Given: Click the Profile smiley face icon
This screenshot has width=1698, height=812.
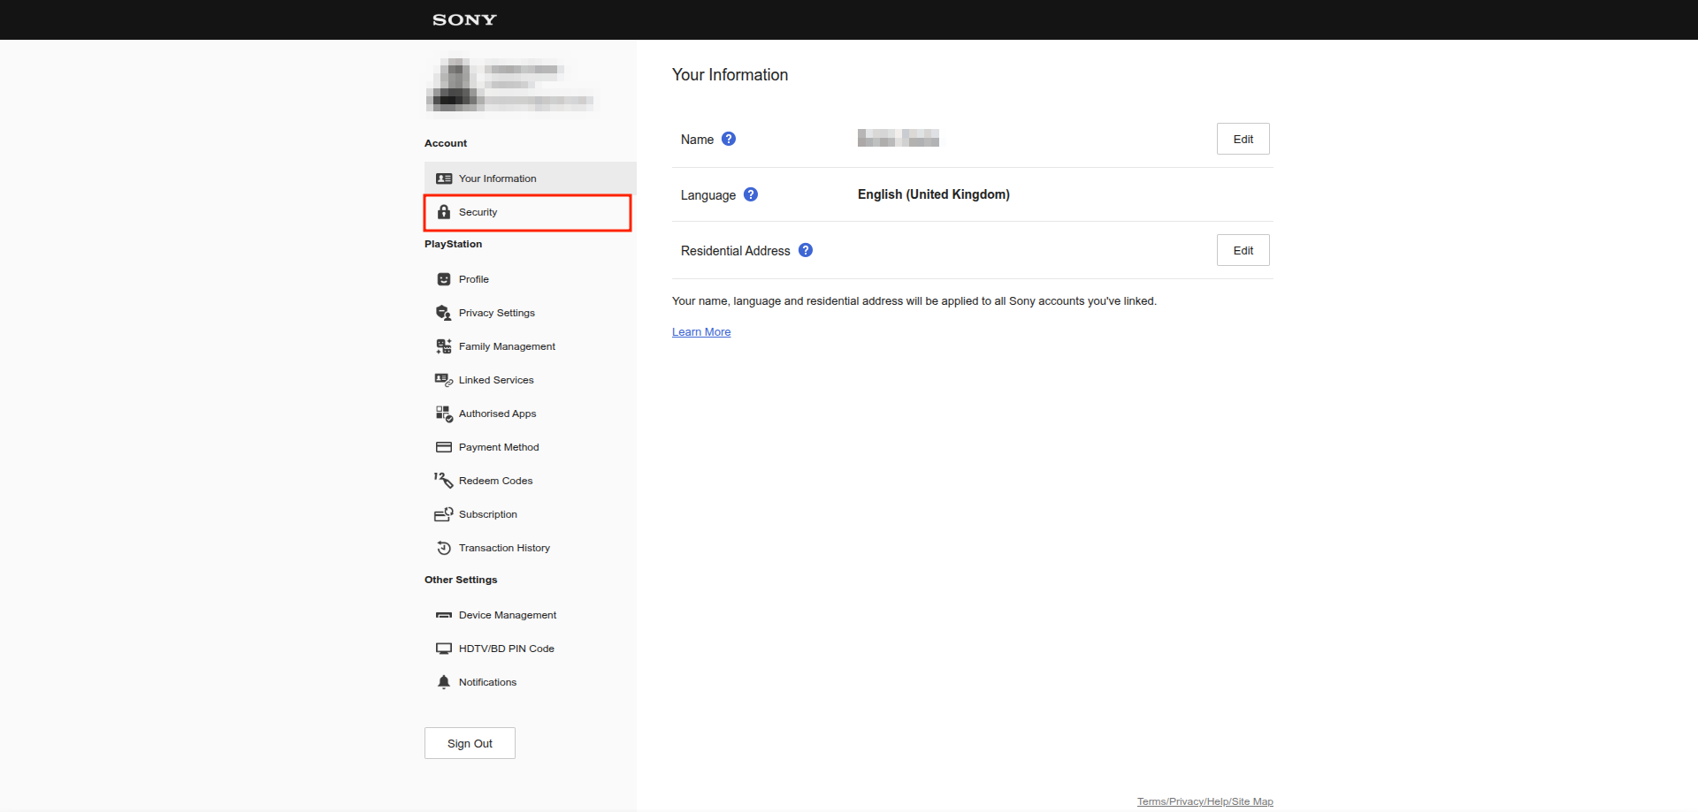Looking at the screenshot, I should tap(444, 279).
